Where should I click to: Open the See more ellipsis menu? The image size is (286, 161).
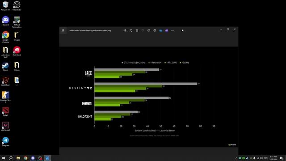pos(172,30)
